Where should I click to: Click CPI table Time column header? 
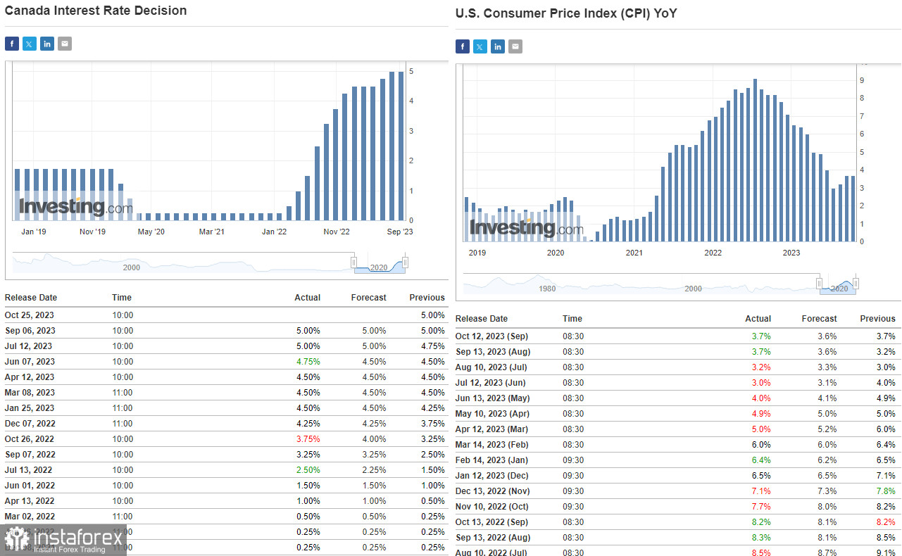click(x=572, y=319)
